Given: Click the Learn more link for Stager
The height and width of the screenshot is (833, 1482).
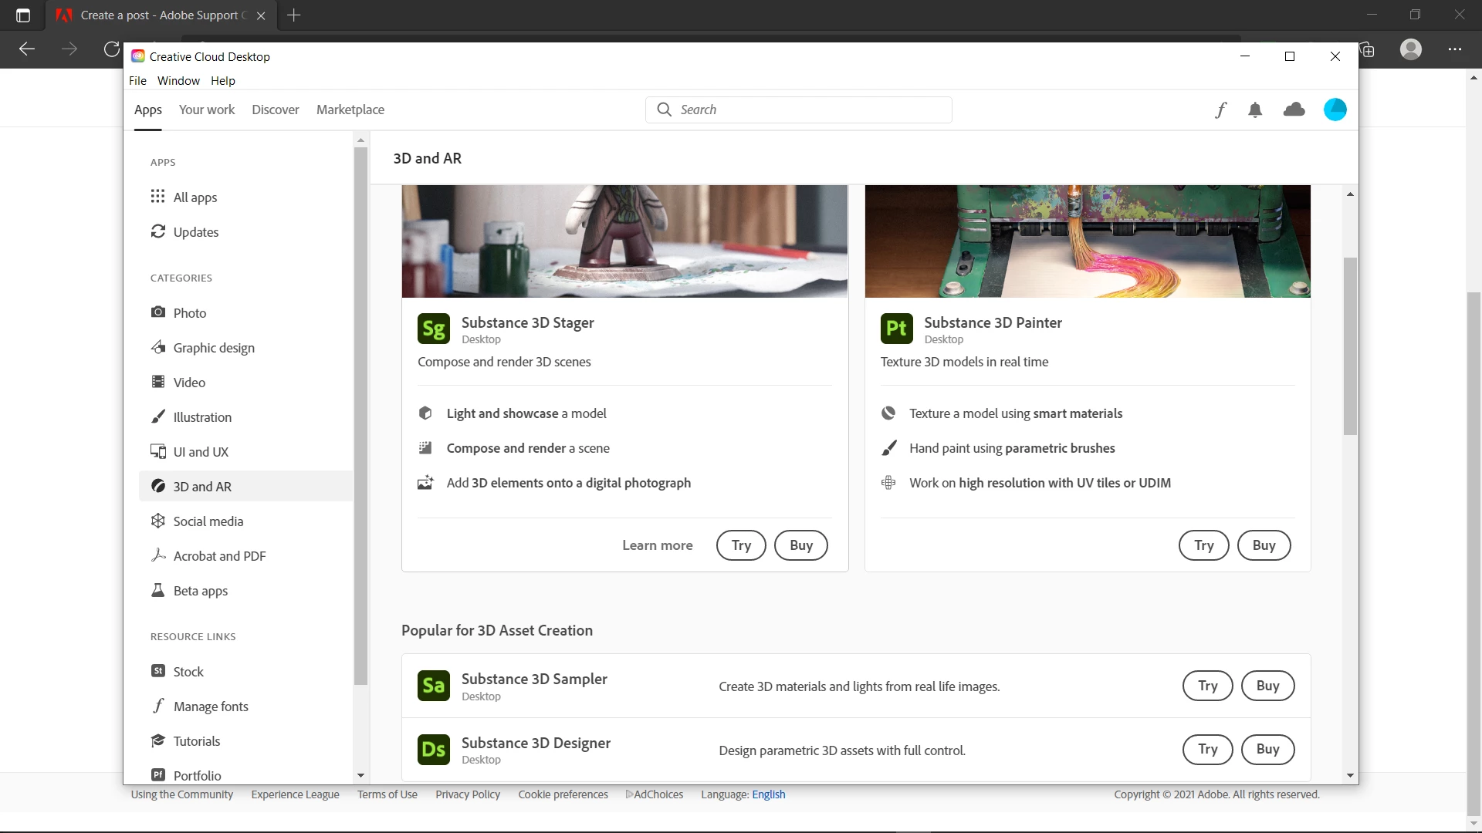Looking at the screenshot, I should coord(657,545).
